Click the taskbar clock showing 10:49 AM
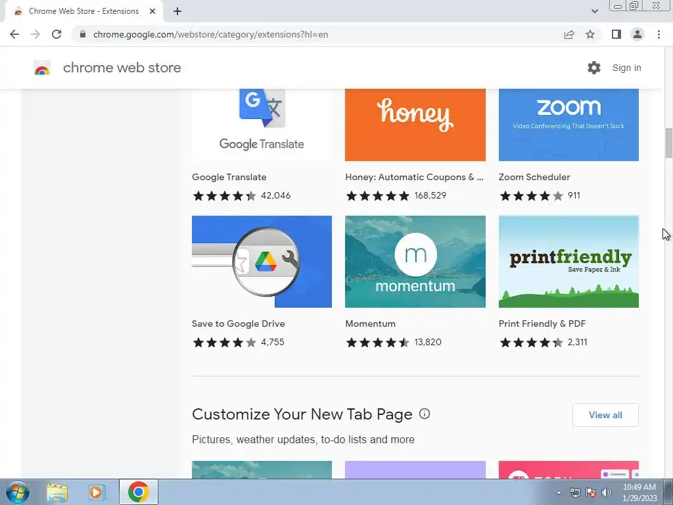This screenshot has height=505, width=673. click(639, 492)
